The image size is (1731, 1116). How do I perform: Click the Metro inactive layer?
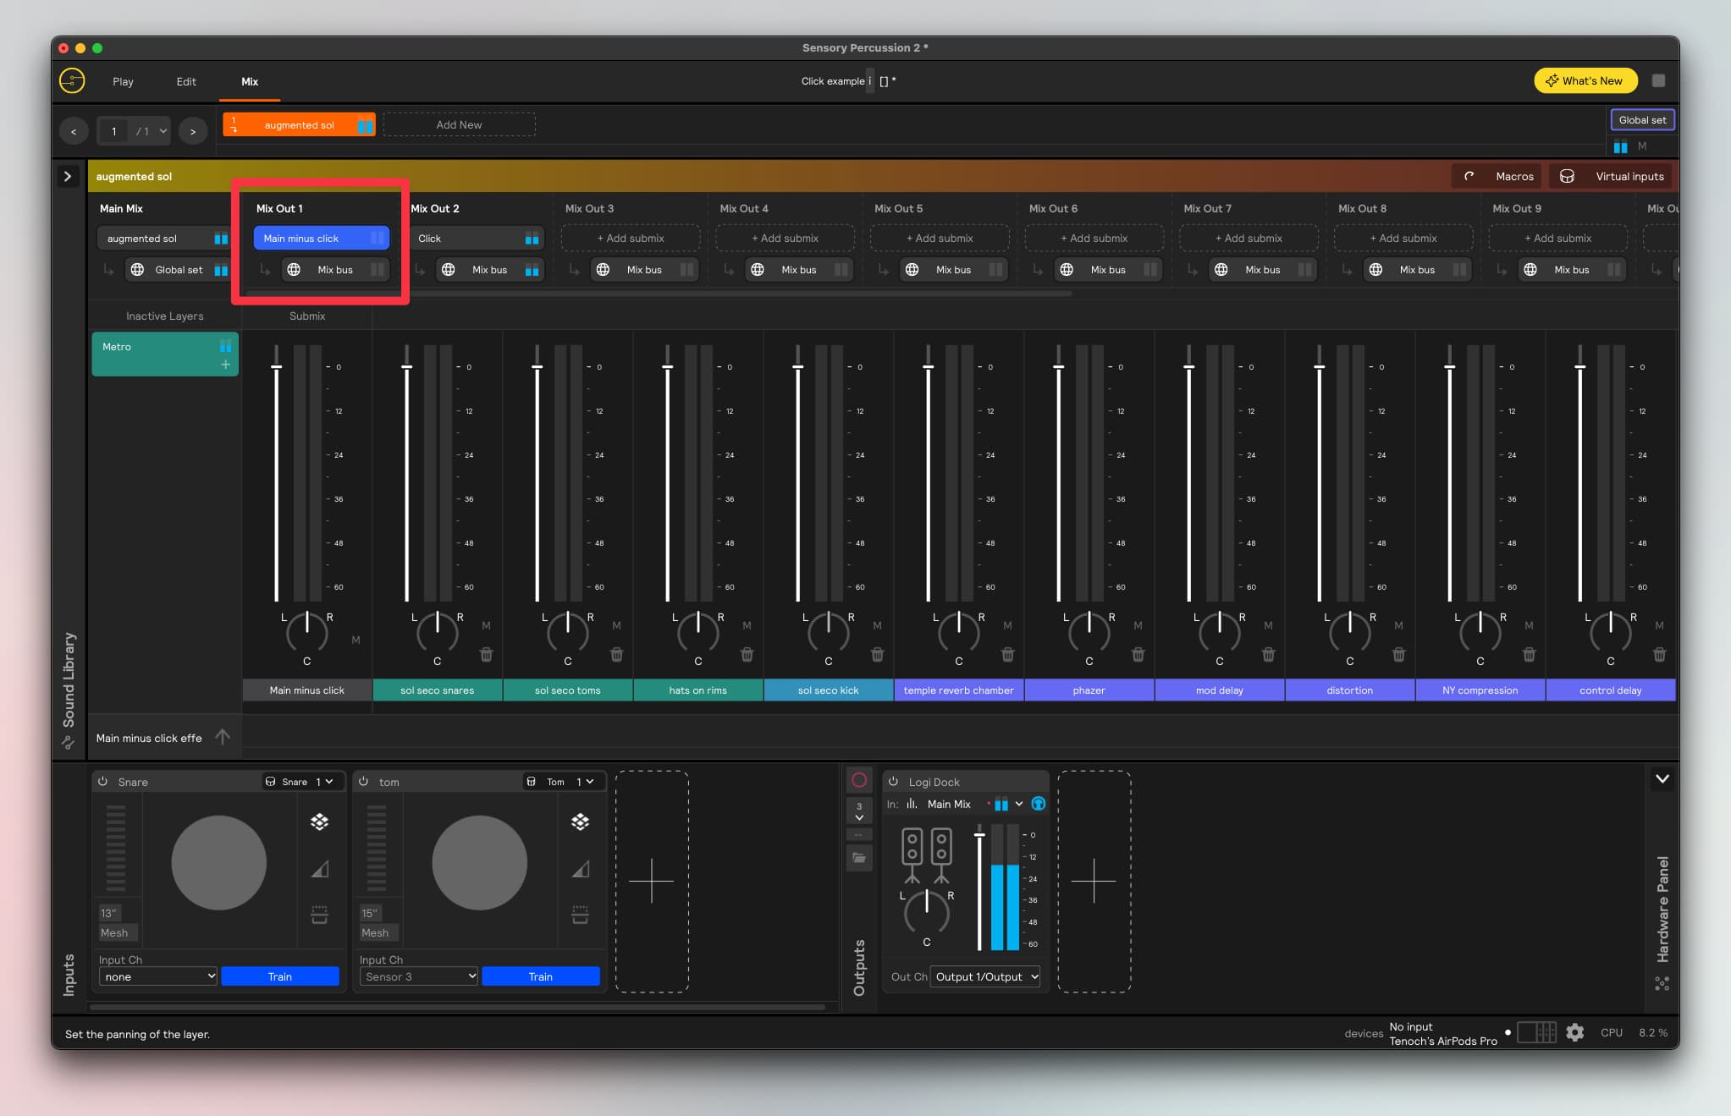point(164,354)
